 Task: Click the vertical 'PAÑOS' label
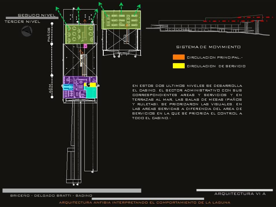(49, 35)
